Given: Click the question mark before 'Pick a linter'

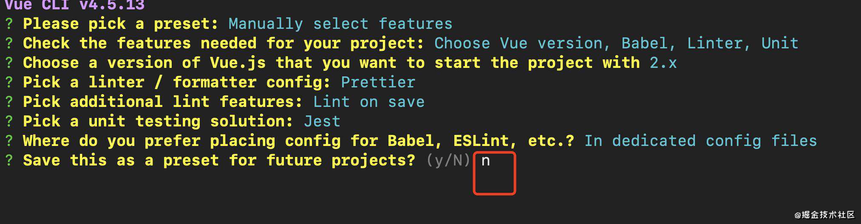Looking at the screenshot, I should (9, 82).
